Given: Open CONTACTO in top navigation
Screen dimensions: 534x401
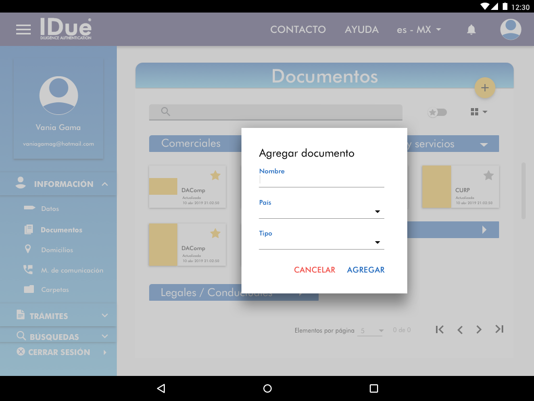Looking at the screenshot, I should point(298,30).
